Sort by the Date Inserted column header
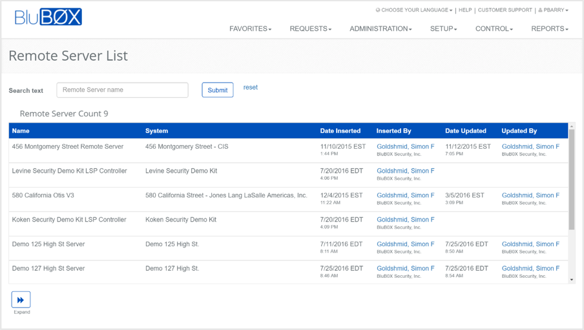The width and height of the screenshot is (584, 330). pyautogui.click(x=340, y=131)
